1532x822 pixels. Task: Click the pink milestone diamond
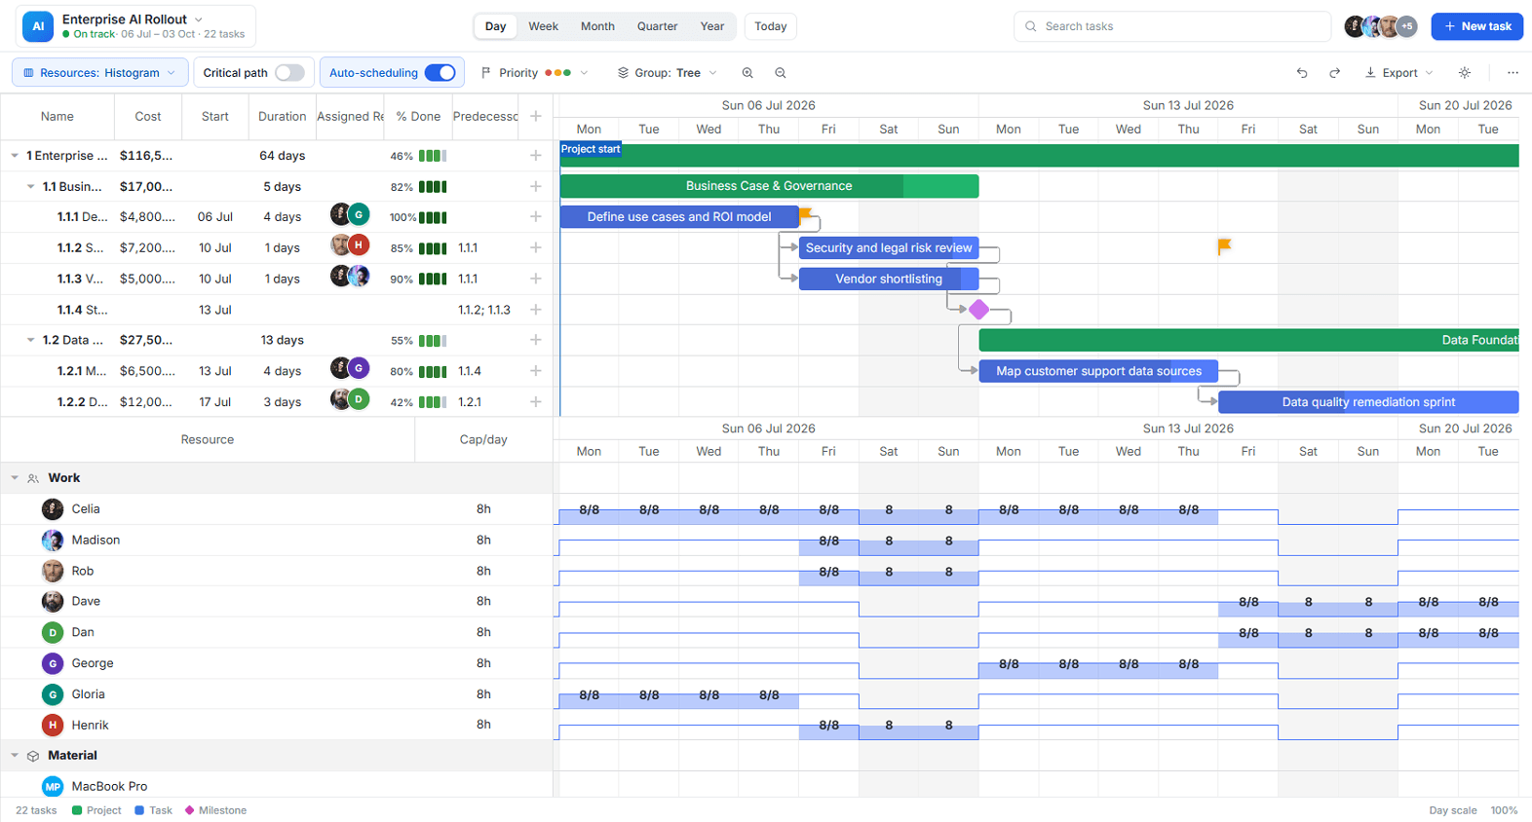point(978,310)
